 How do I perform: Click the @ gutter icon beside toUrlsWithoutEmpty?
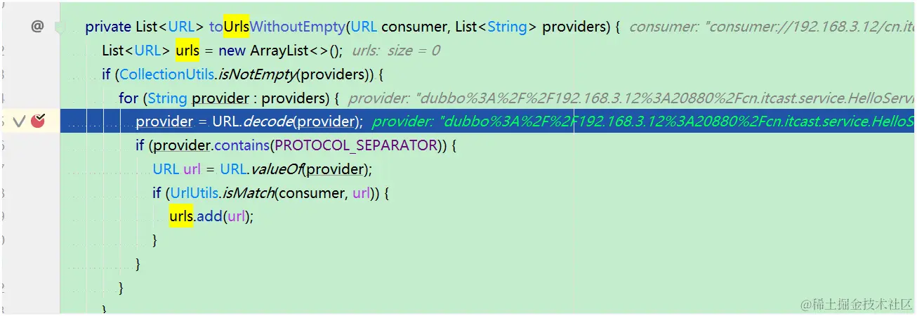(37, 27)
